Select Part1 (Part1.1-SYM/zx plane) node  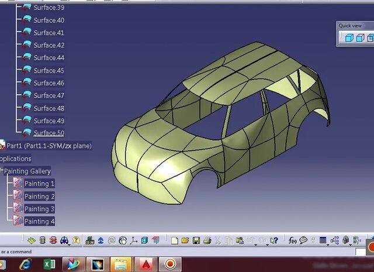49,146
